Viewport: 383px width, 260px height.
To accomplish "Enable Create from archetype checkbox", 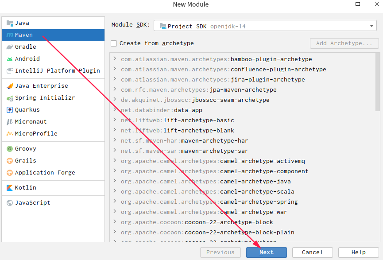I will tap(114, 43).
